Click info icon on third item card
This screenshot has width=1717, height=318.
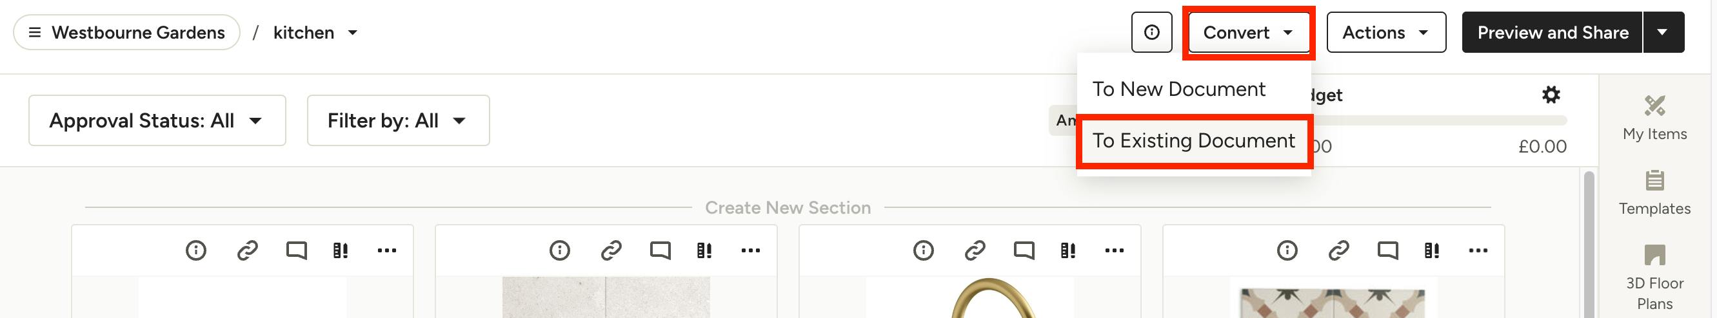click(923, 250)
